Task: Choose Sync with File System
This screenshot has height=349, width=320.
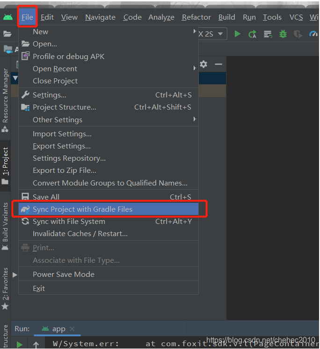Action: coord(109,222)
